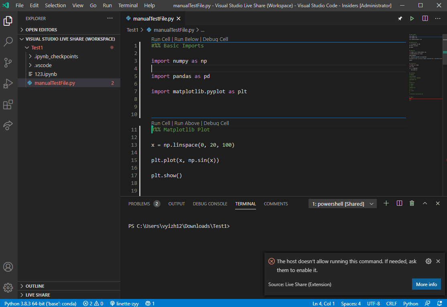Open the Explorer icon in activity bar
The image size is (447, 307).
pyautogui.click(x=8, y=21)
